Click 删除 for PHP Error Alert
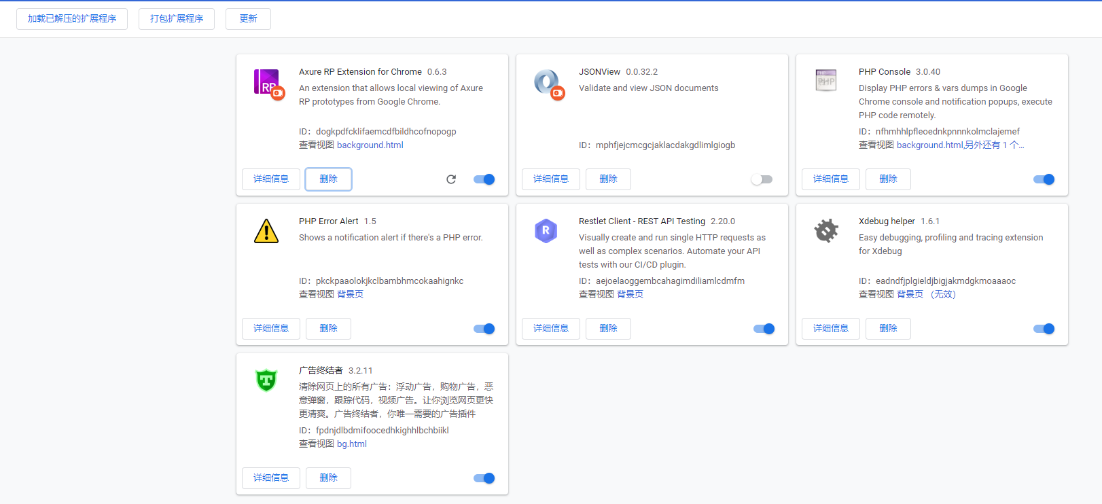The width and height of the screenshot is (1102, 504). (x=328, y=329)
